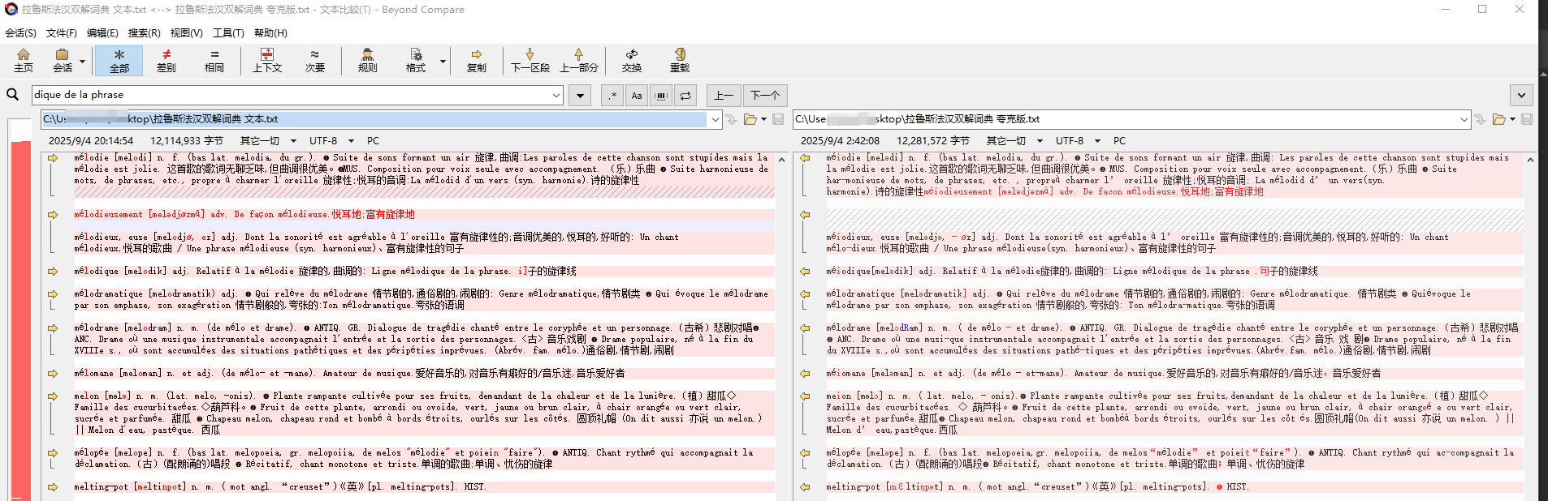Jump to 下一区段 next difference section
Image resolution: width=1548 pixels, height=501 pixels.
530,61
